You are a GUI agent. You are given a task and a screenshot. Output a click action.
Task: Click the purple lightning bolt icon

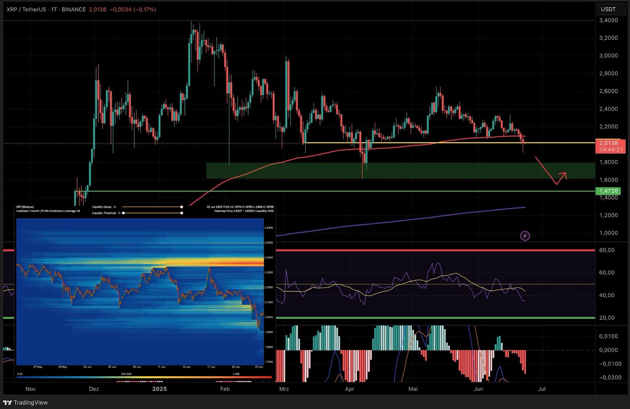click(x=525, y=236)
